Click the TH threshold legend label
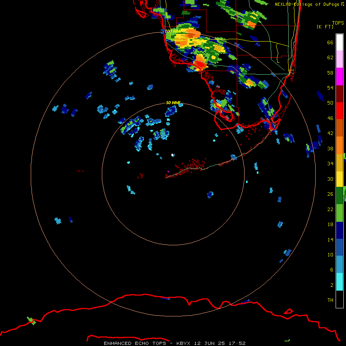Screen dimensions: 346x346 [x=330, y=300]
